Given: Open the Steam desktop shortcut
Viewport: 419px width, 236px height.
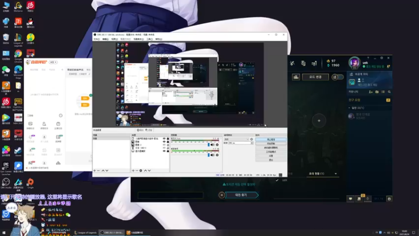Looking at the screenshot, I should pos(18,152).
